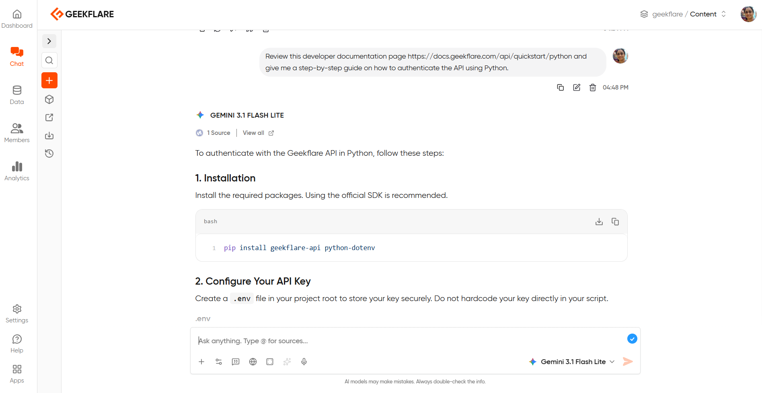Image resolution: width=762 pixels, height=393 pixels.
Task: Click the "1. Installation" heading
Action: tap(225, 178)
